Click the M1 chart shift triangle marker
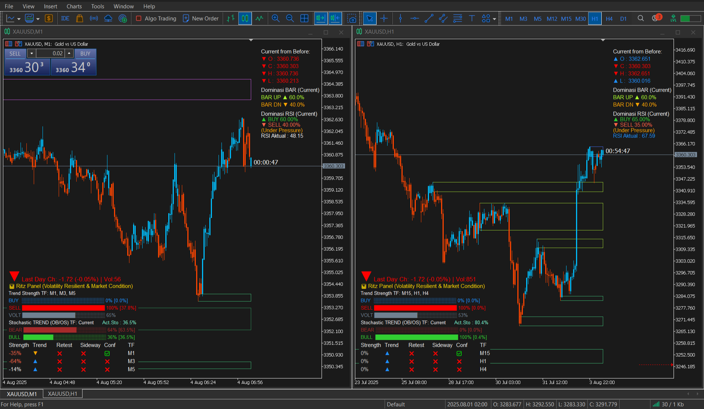Image resolution: width=704 pixels, height=409 pixels. click(251, 40)
